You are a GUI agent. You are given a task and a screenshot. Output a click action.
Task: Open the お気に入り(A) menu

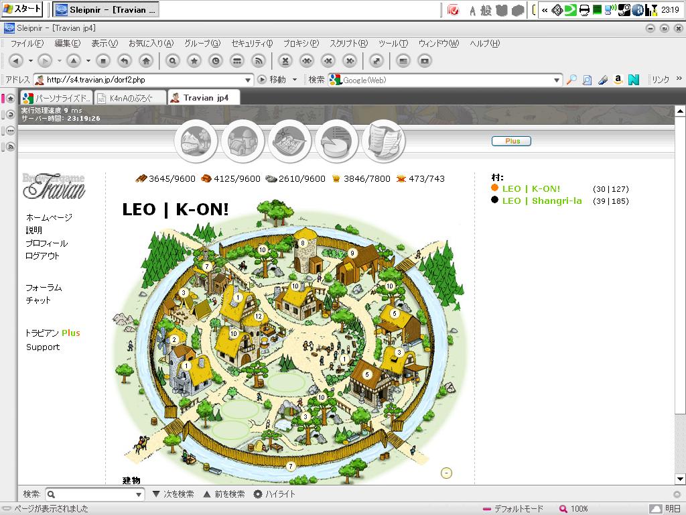[x=151, y=44]
